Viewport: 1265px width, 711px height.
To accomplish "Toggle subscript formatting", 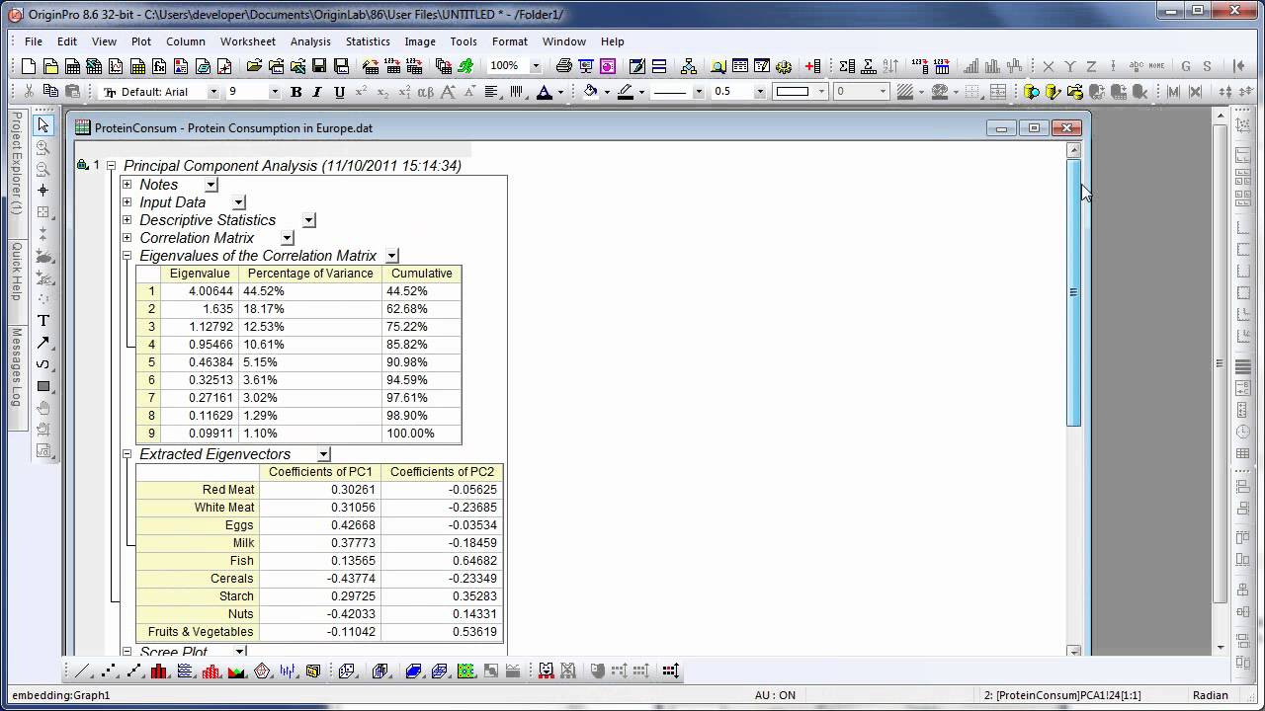I will [382, 92].
